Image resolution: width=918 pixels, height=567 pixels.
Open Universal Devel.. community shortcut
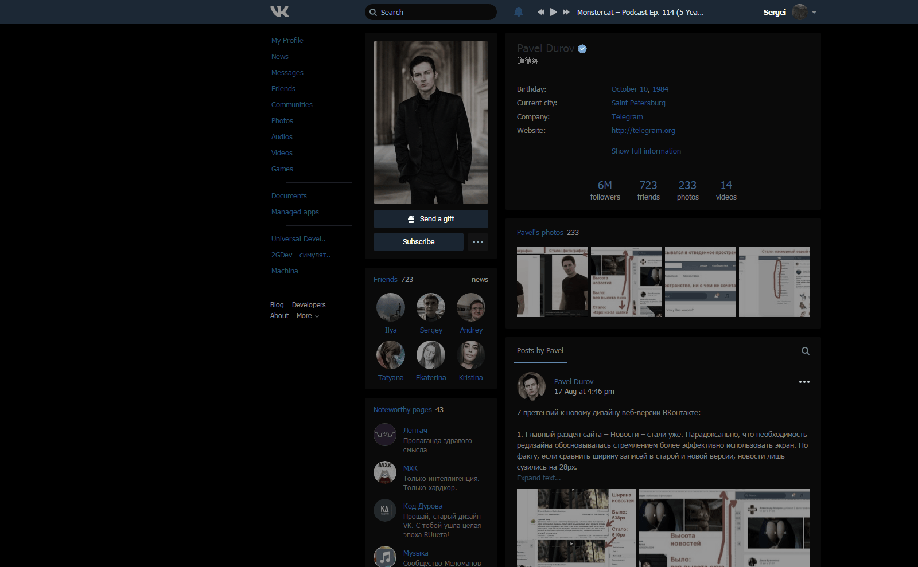[298, 239]
